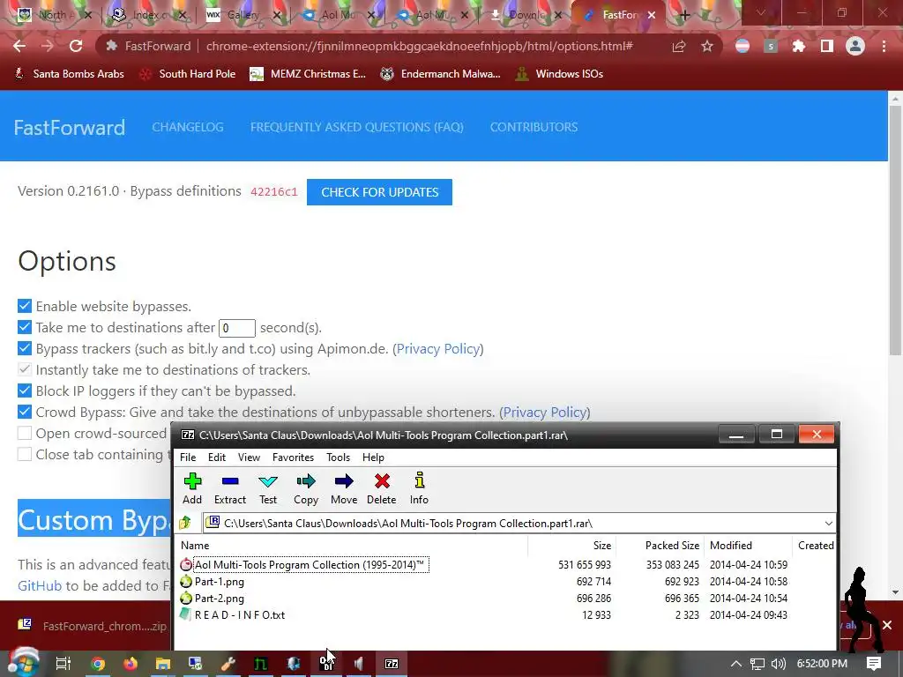
Task: Open the volume control in system tray
Action: (x=778, y=664)
